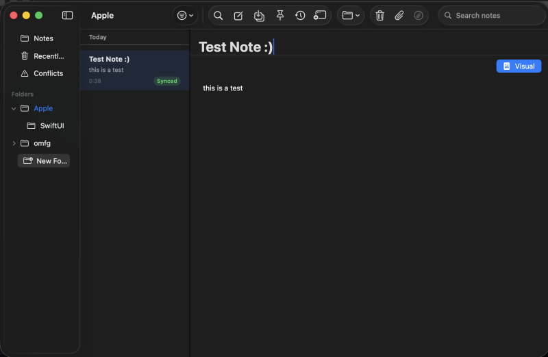Image resolution: width=548 pixels, height=357 pixels.
Task: Attach a file with paperclip icon
Action: tap(399, 15)
